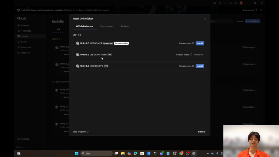This screenshot has width=279, height=157.
Task: Close the Install Unity Editor dialog with X
Action: [x=205, y=19]
